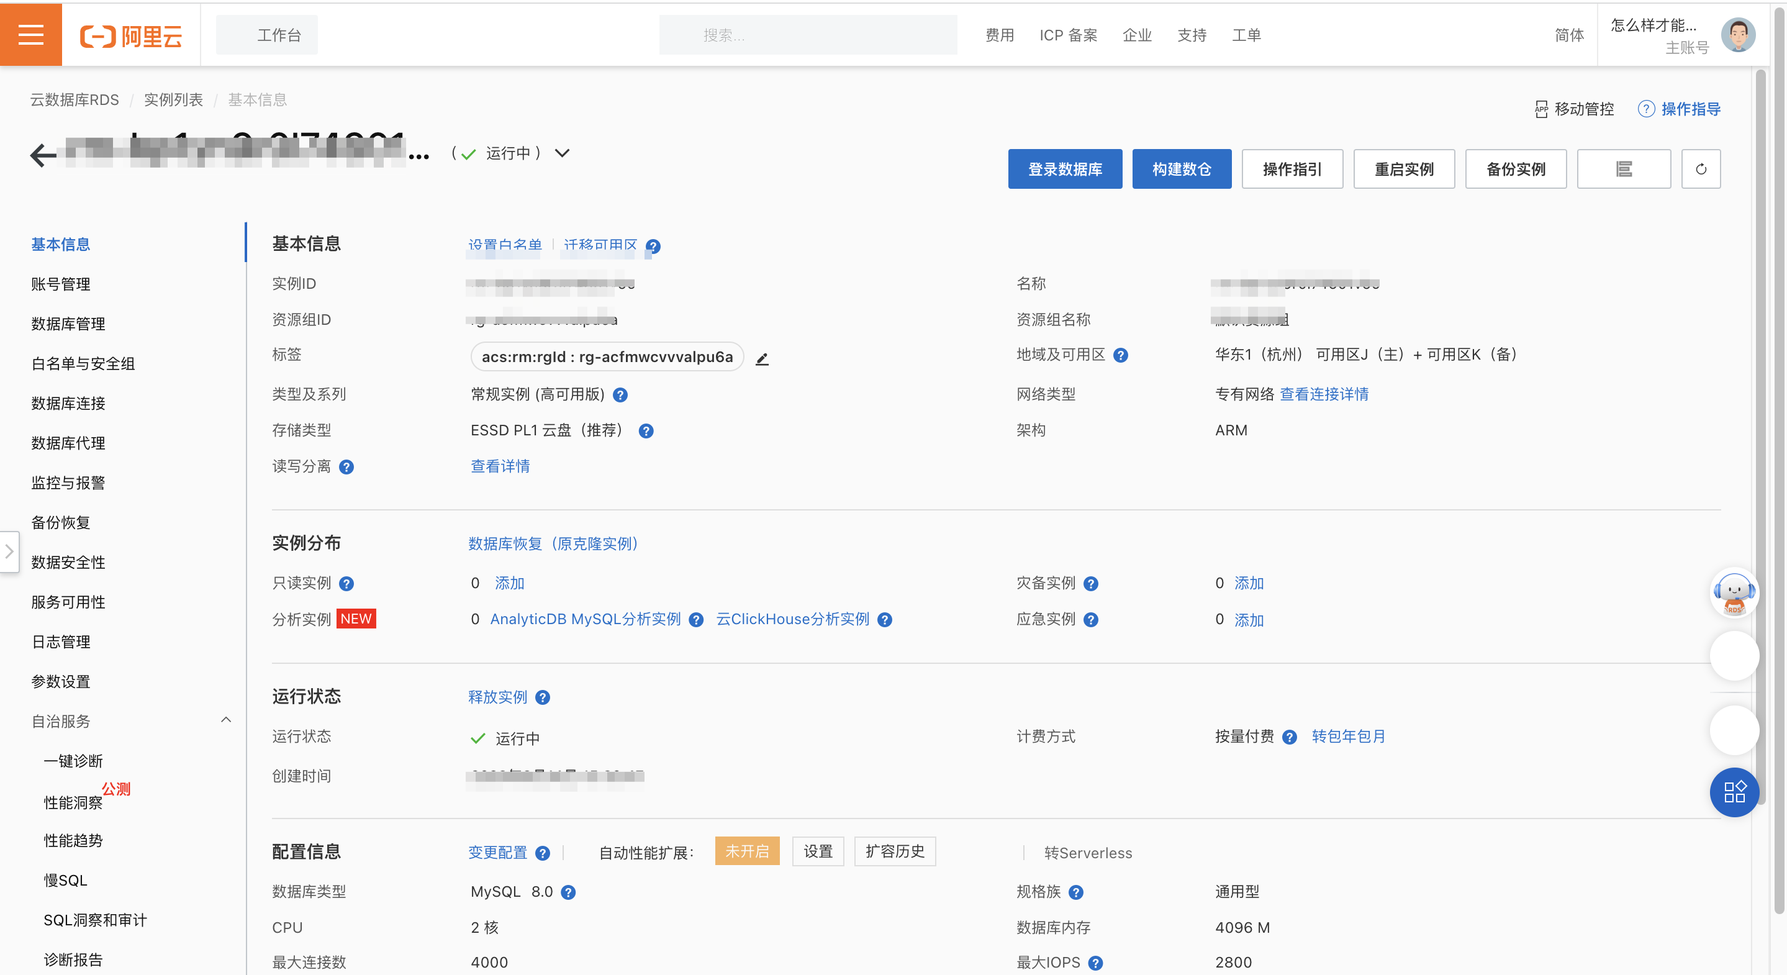Expand the running status dropdown chevron
This screenshot has width=1787, height=975.
point(562,153)
